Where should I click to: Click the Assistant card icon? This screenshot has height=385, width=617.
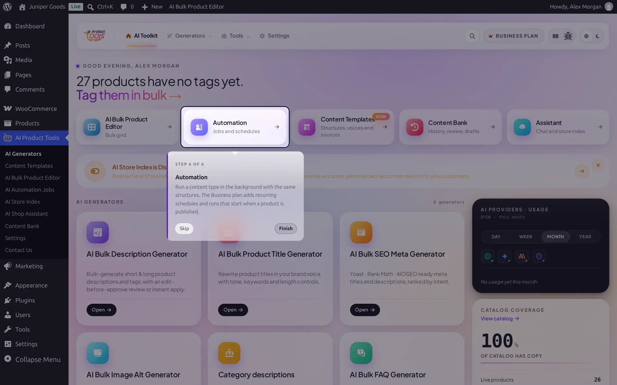tap(522, 127)
